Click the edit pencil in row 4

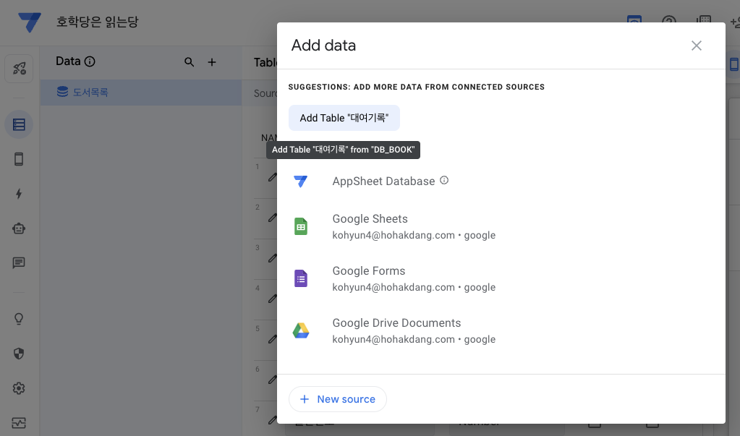pos(272,299)
